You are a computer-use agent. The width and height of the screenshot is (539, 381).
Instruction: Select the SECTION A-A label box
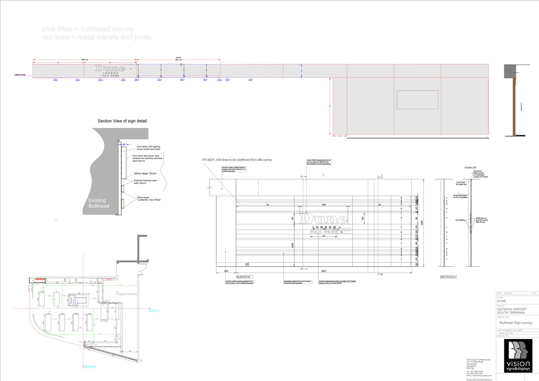tap(448, 277)
